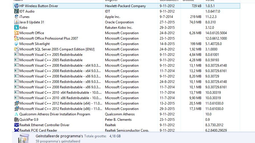
Task: Click the Java 8 Update 31 icon
Action: click(17, 22)
